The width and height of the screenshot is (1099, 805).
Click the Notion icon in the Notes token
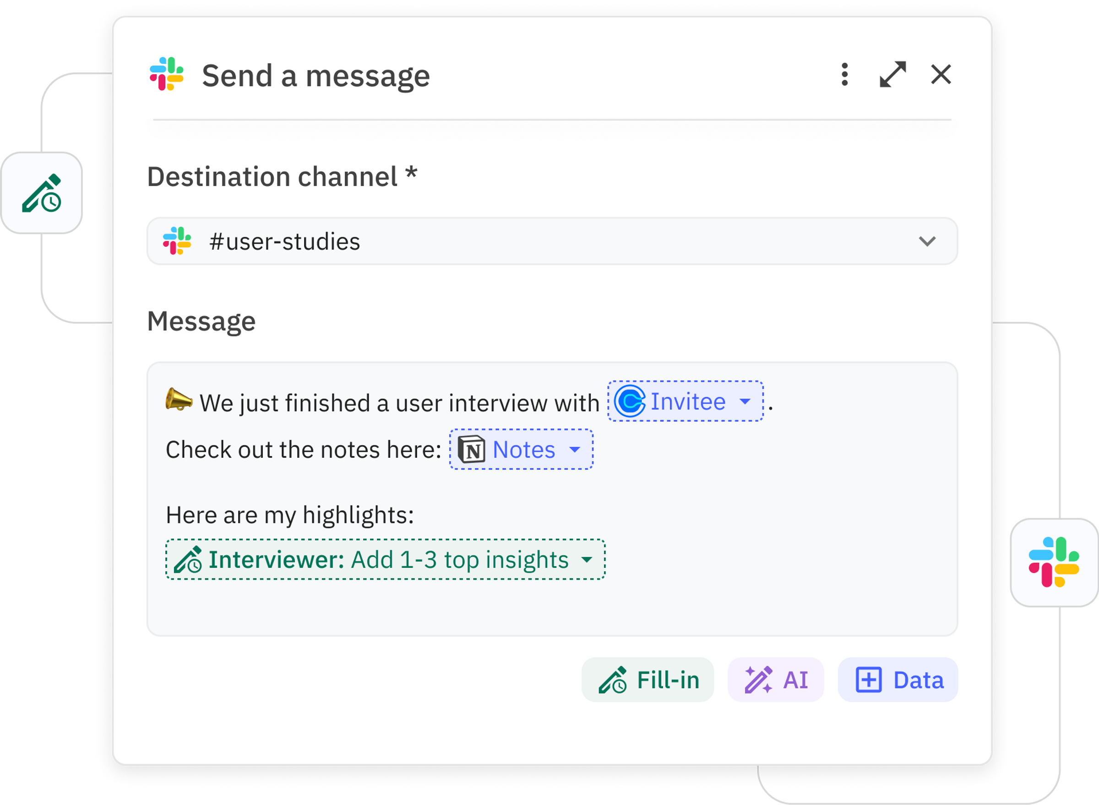471,449
